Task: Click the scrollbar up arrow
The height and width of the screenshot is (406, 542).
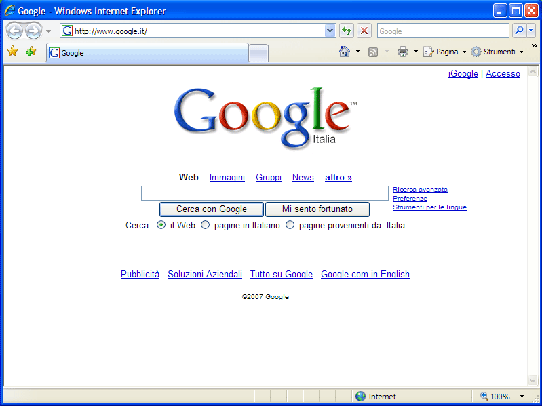Action: 533,72
